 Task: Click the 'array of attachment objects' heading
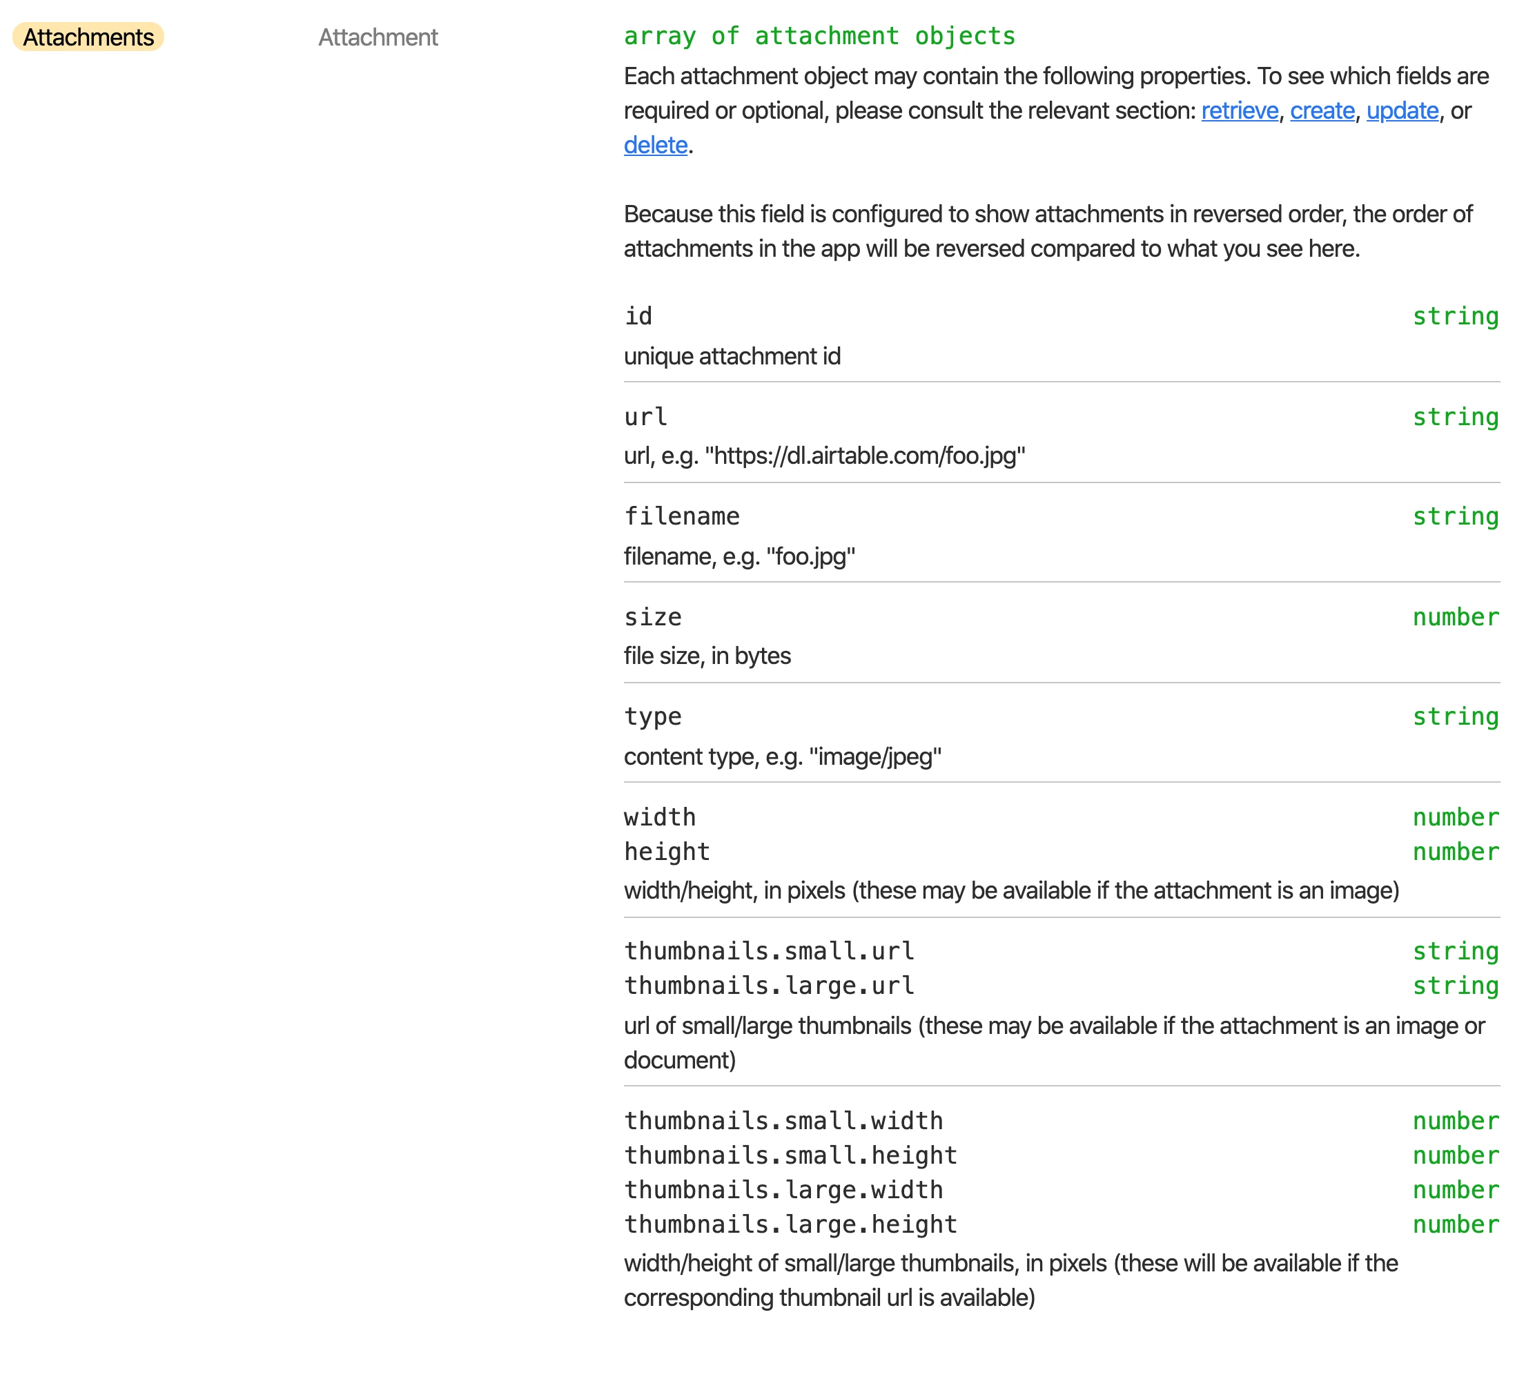tap(819, 36)
